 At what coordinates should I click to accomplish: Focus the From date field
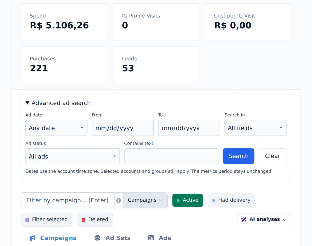coord(123,128)
